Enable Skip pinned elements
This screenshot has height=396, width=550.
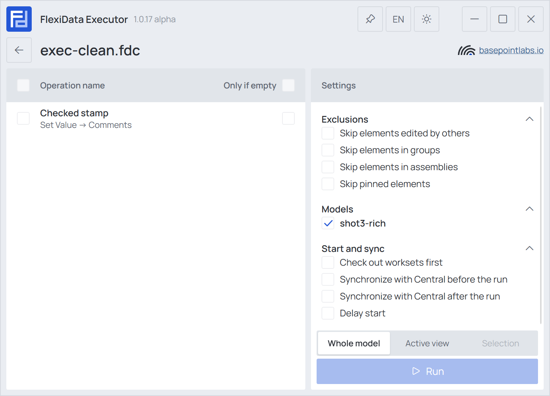click(328, 184)
